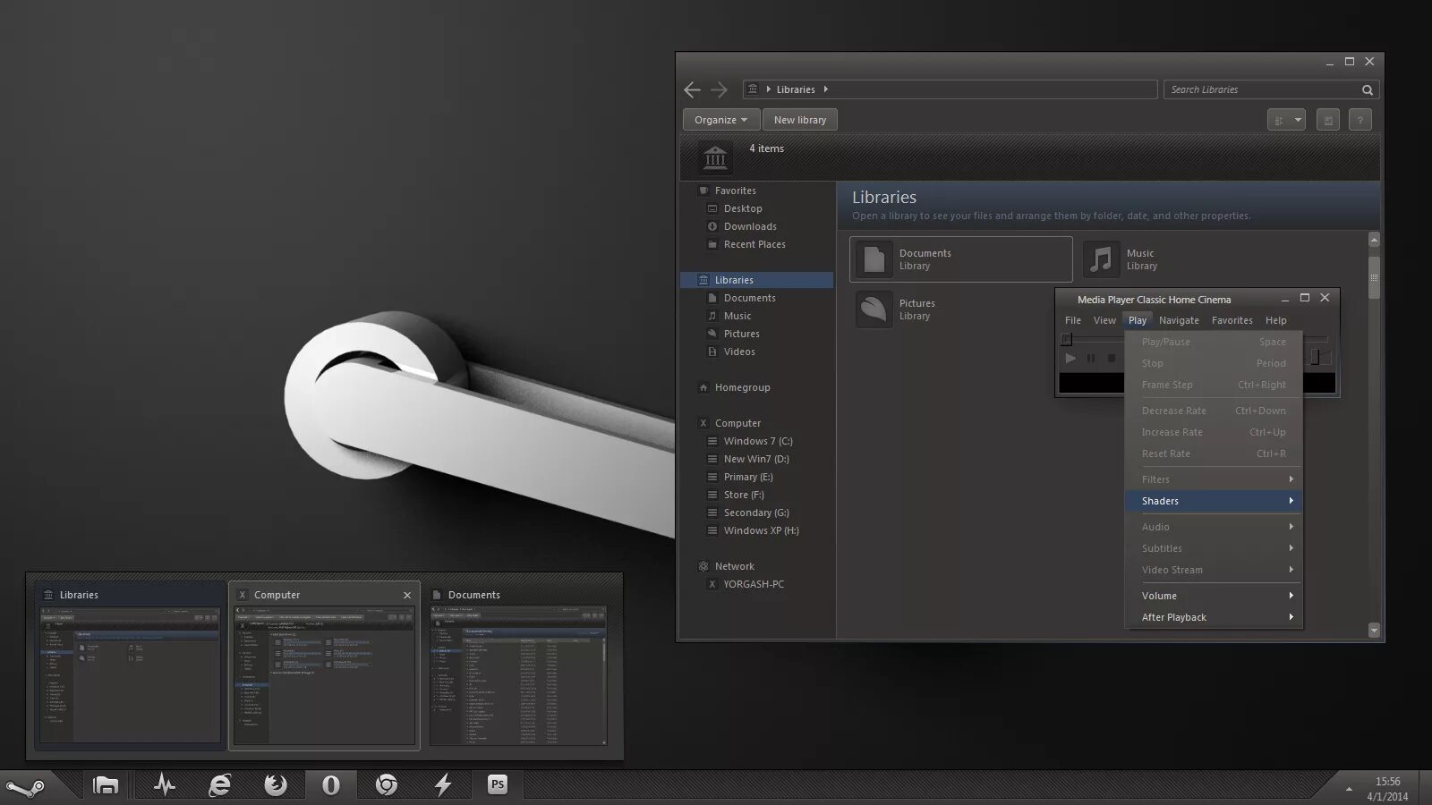Screen dimensions: 1432x805
Task: Expand the Shaders submenu
Action: 1213,501
